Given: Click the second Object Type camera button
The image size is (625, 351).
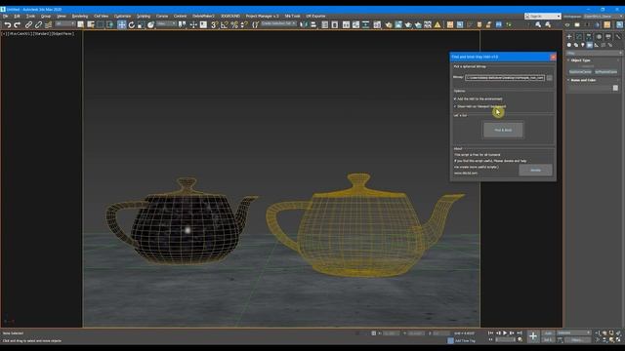Looking at the screenshot, I should click(x=605, y=72).
